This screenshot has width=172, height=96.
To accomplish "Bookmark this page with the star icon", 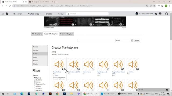I will coord(154,6).
